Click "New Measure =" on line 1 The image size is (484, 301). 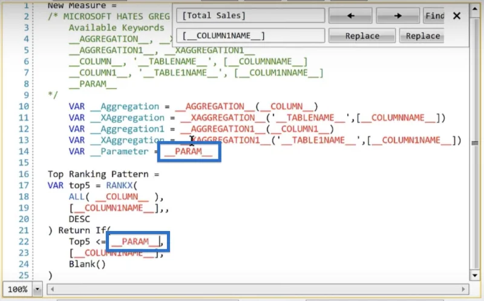[82, 5]
